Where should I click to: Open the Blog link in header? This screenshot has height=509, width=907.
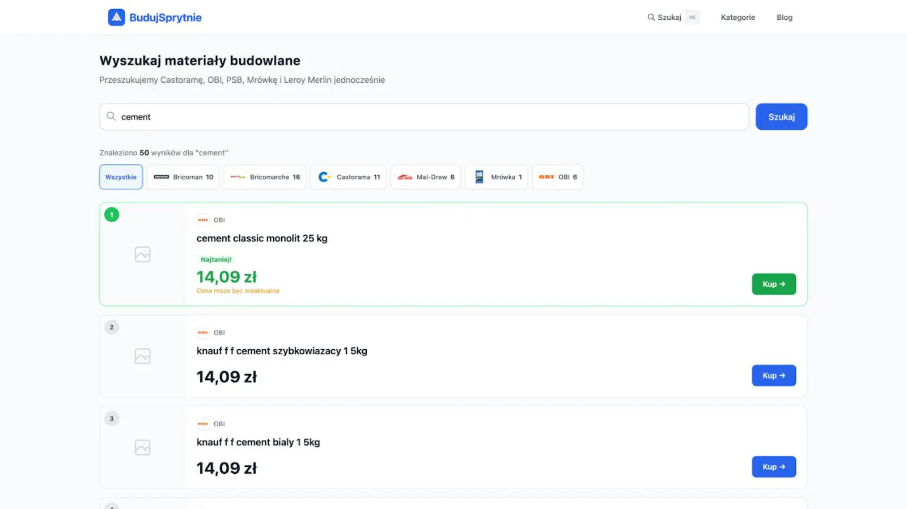click(x=785, y=18)
